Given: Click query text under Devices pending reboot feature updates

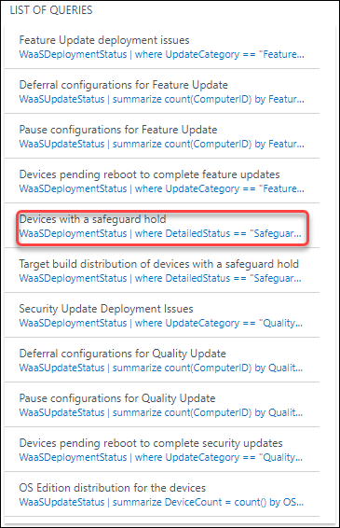Looking at the screenshot, I should click(161, 188).
